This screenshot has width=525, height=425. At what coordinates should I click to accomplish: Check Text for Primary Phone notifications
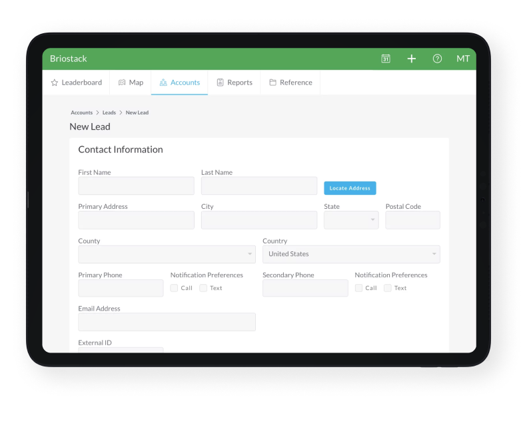tap(203, 288)
